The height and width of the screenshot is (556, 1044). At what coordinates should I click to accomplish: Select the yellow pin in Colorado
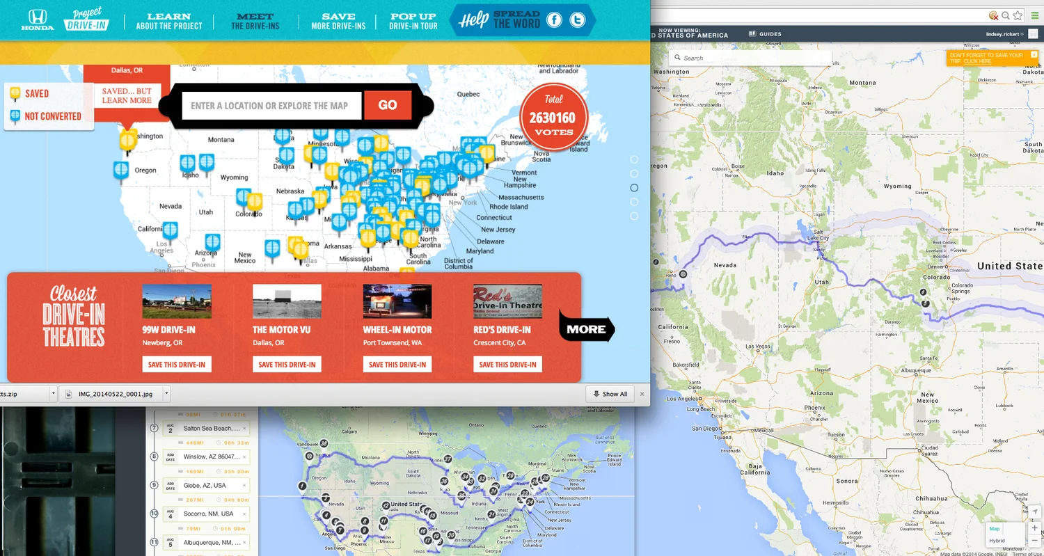click(255, 203)
